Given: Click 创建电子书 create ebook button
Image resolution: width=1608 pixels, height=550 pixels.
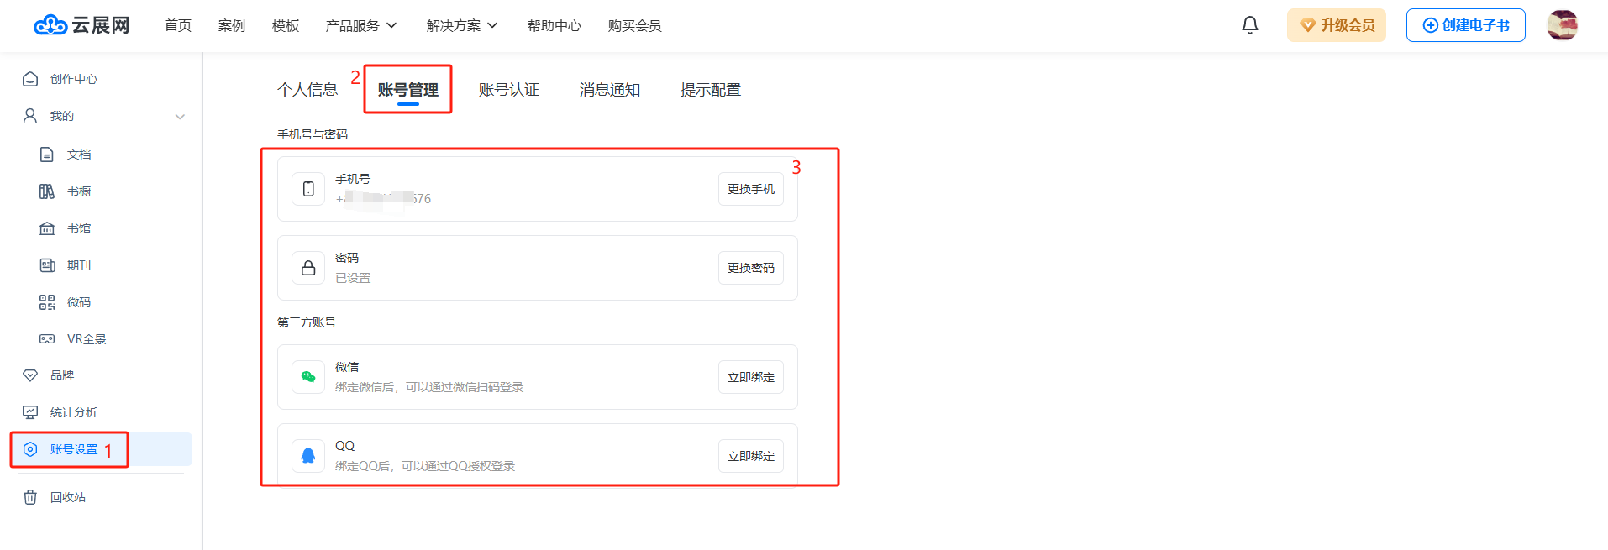Looking at the screenshot, I should pos(1465,25).
